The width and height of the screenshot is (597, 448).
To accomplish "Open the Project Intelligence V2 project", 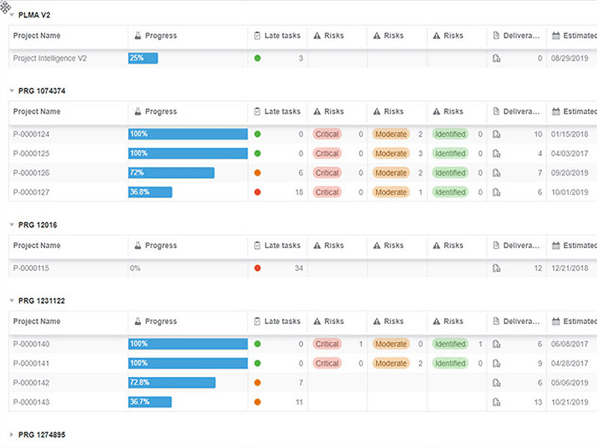I will point(50,58).
